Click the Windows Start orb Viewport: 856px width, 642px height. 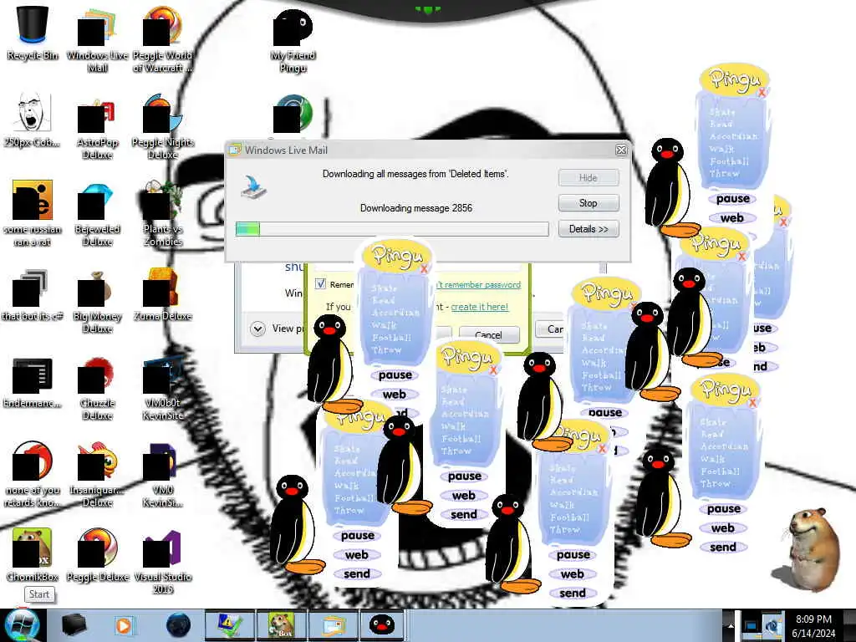[21, 625]
